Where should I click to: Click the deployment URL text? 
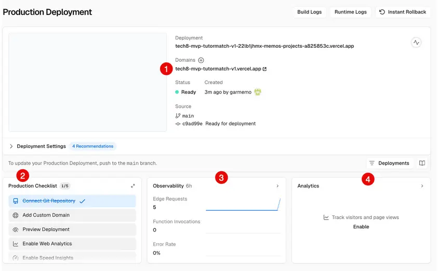coord(264,46)
